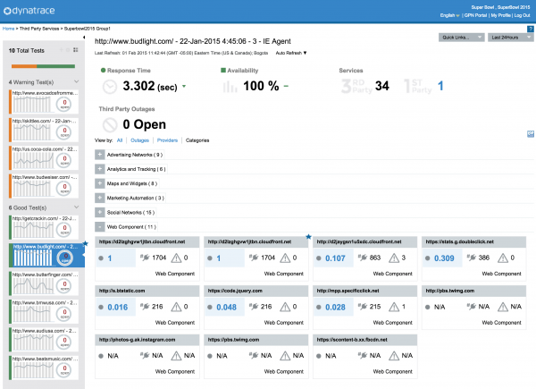View by All filter
536x389 pixels.
point(120,140)
